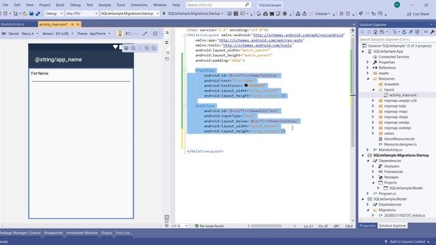Open the Debug menu
Viewport: 436px width, 245px height.
pos(75,5)
